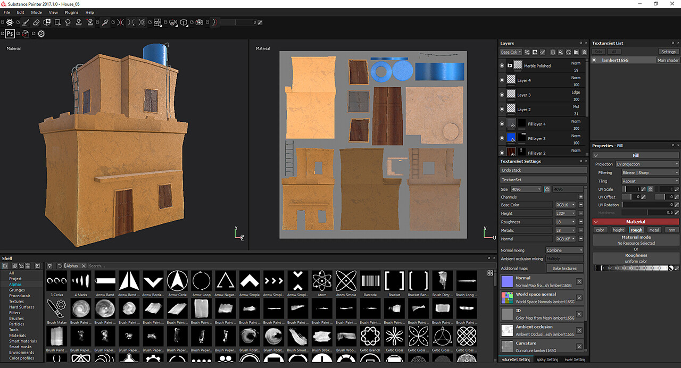The height and width of the screenshot is (368, 681).
Task: Open Height L32F format dropdown
Action: tap(565, 213)
